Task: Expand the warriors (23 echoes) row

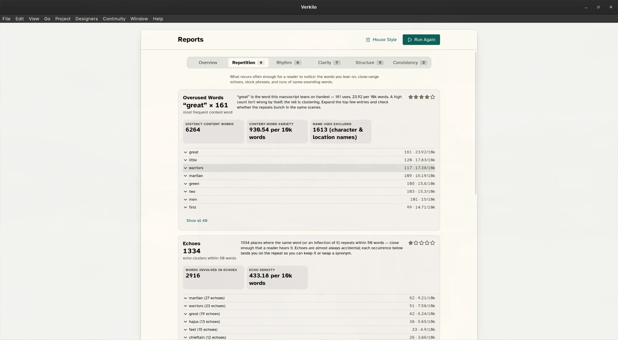Action: point(309,306)
